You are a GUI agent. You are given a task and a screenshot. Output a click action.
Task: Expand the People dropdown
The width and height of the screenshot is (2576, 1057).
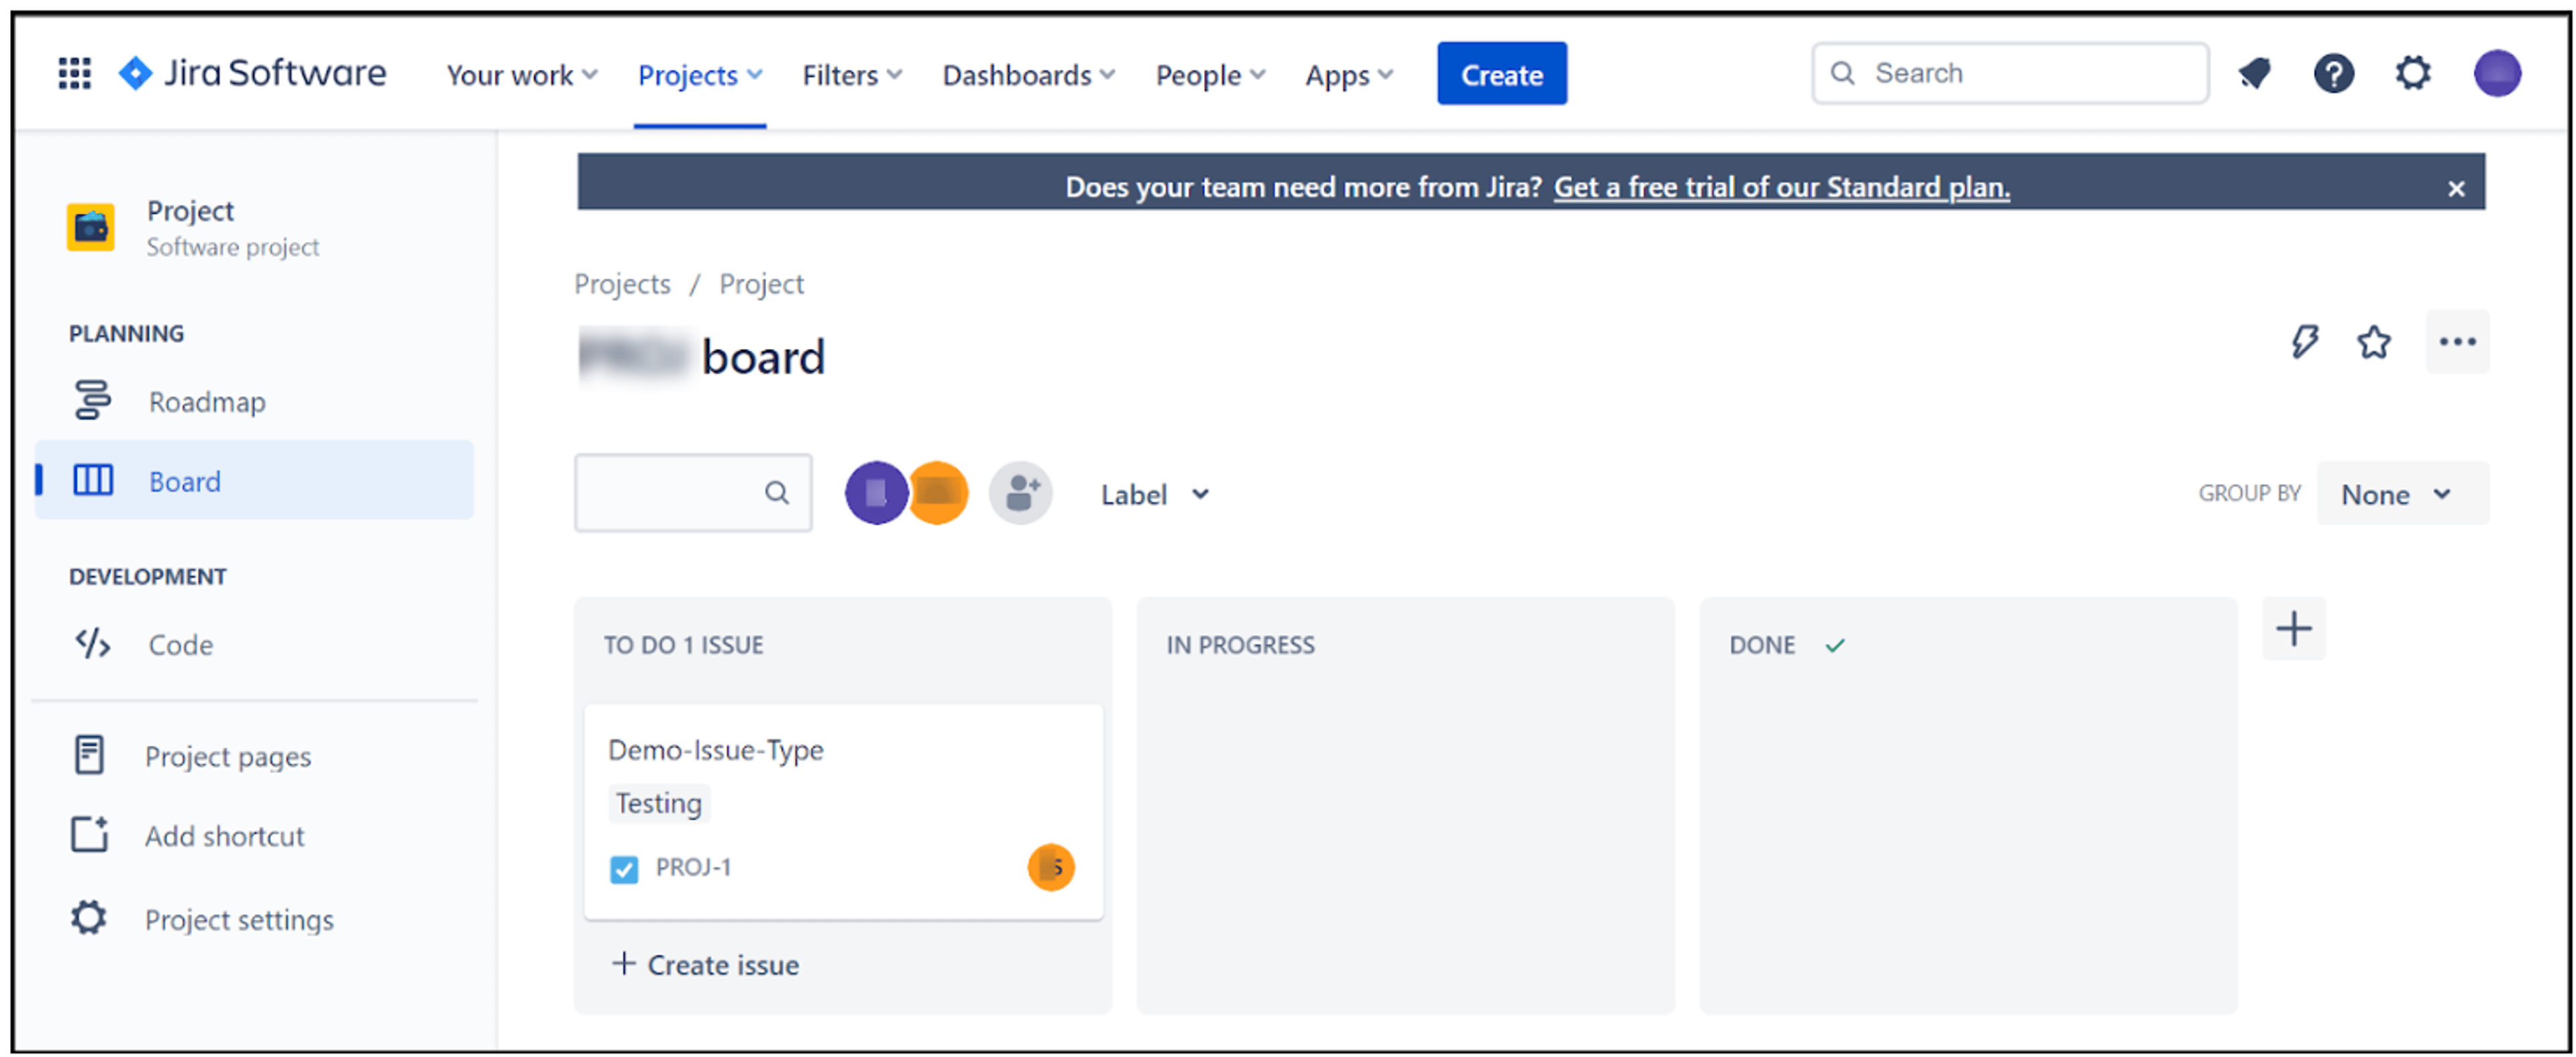click(1210, 75)
